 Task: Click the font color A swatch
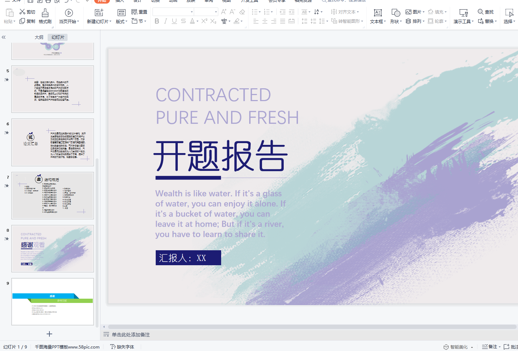tap(192, 21)
